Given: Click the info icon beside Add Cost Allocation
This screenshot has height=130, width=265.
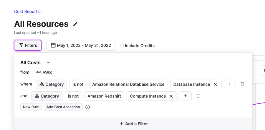Looking at the screenshot, I should tap(87, 107).
